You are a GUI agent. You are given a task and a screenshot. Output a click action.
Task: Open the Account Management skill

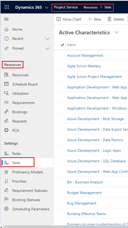point(85,55)
